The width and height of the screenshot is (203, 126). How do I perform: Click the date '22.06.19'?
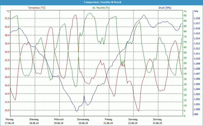coord(133,123)
